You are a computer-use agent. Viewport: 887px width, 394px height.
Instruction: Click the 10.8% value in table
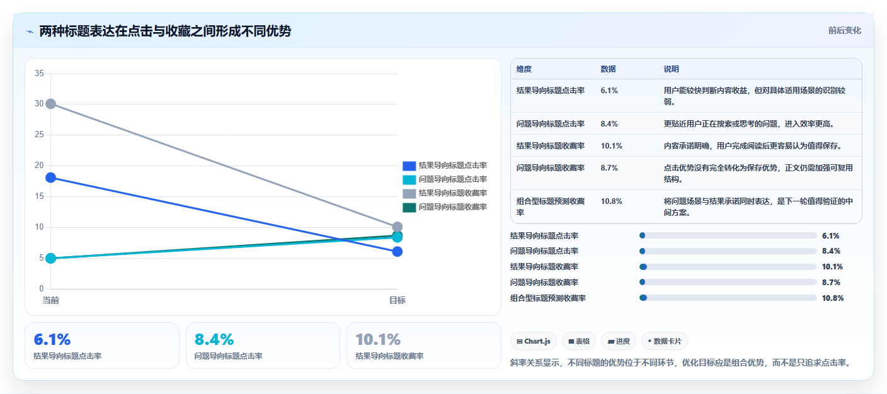point(612,201)
